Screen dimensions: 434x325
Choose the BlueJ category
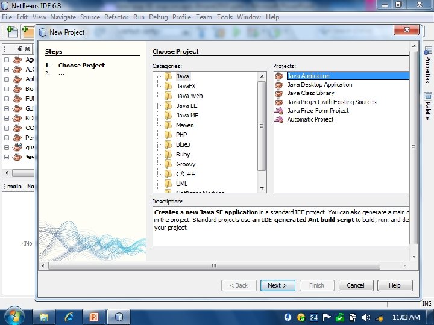(183, 144)
